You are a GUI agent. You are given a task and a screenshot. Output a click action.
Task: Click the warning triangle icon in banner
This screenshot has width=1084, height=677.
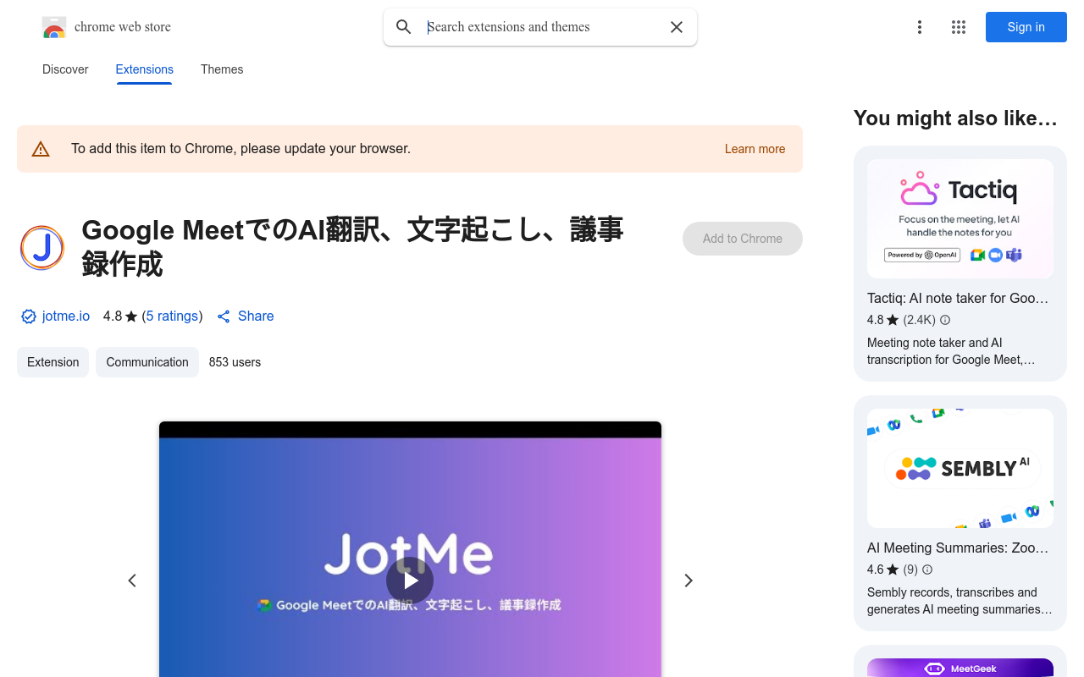(x=41, y=150)
